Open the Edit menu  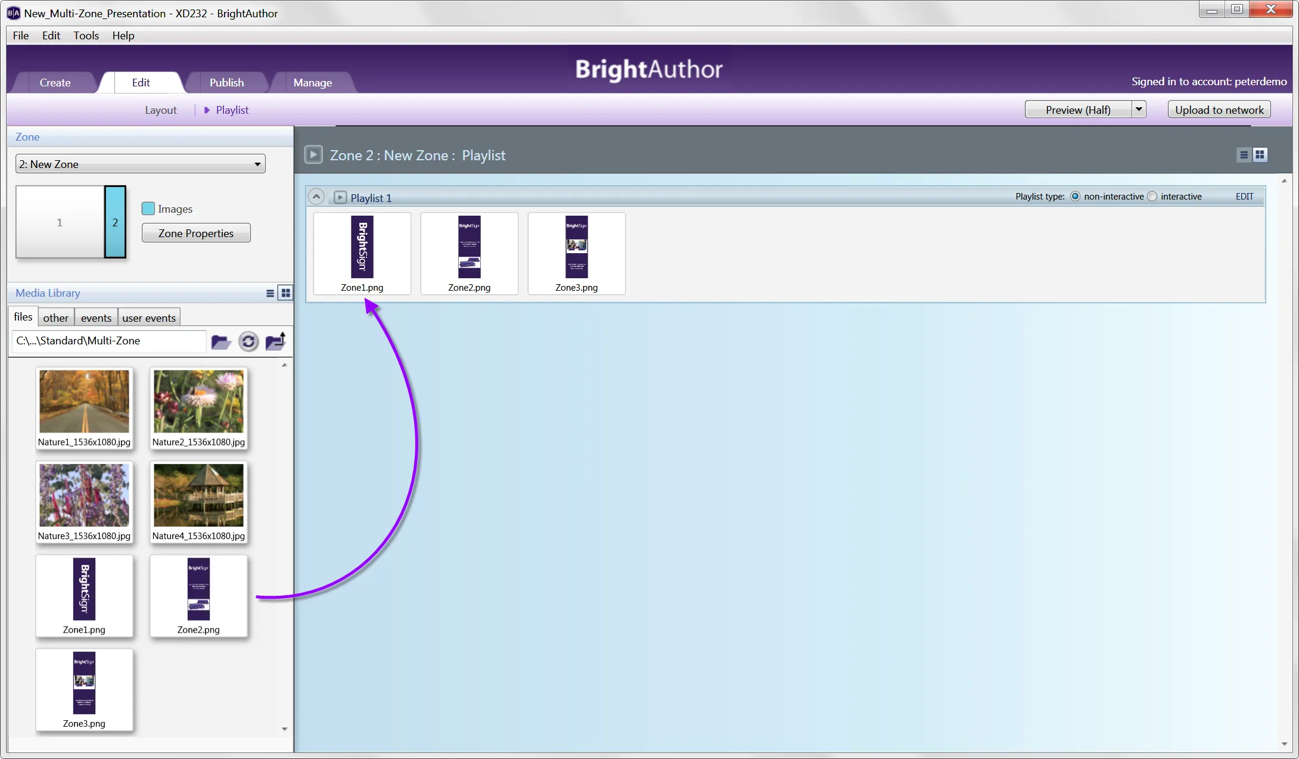pyautogui.click(x=51, y=36)
